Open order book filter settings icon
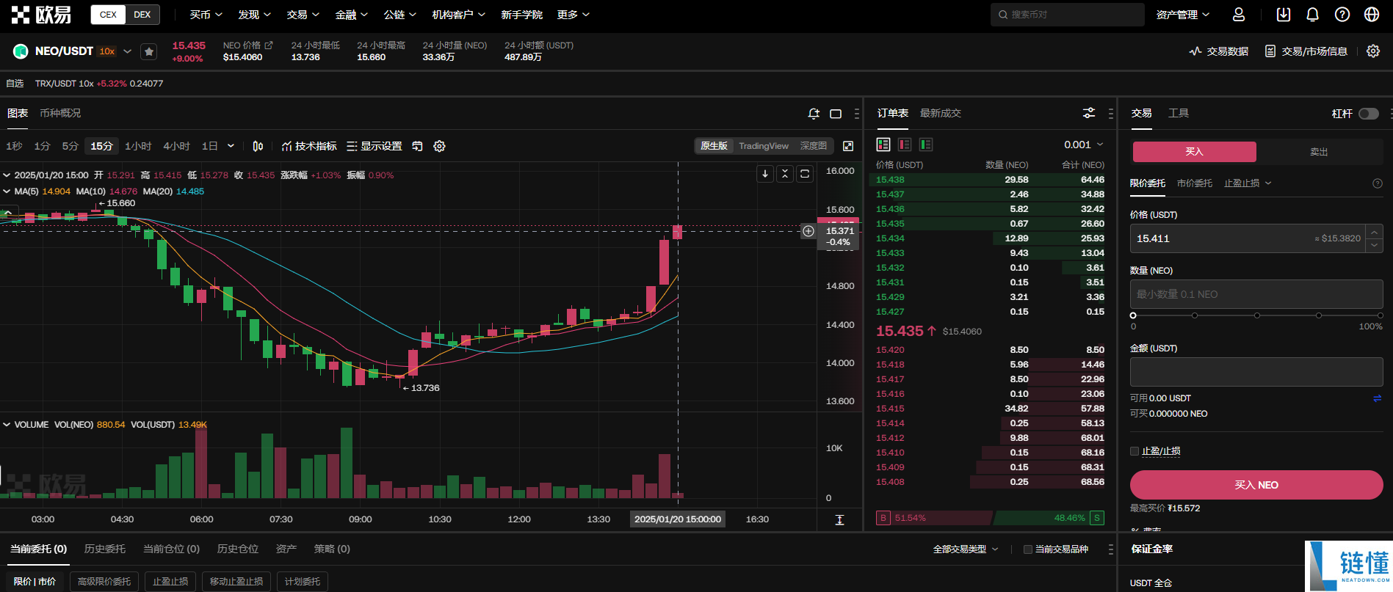 (1089, 113)
